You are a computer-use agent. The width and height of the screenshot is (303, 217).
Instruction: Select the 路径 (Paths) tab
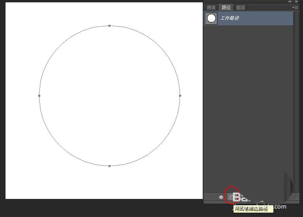226,7
